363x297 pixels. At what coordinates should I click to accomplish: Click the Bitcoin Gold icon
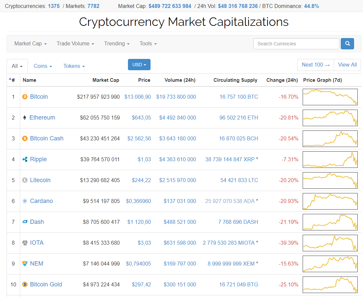25,284
